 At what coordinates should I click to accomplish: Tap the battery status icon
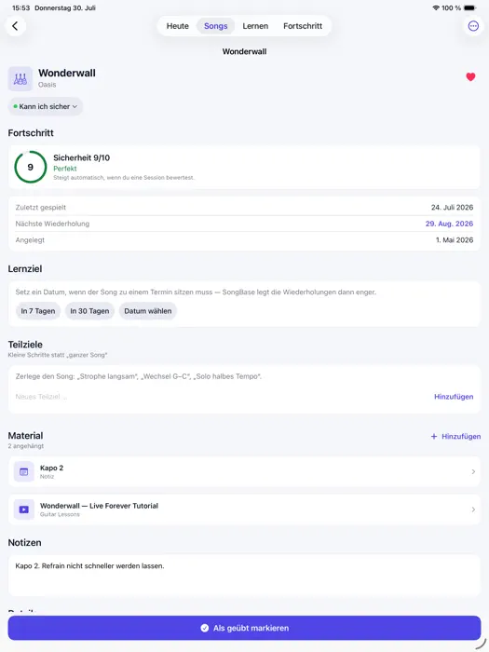click(x=469, y=7)
